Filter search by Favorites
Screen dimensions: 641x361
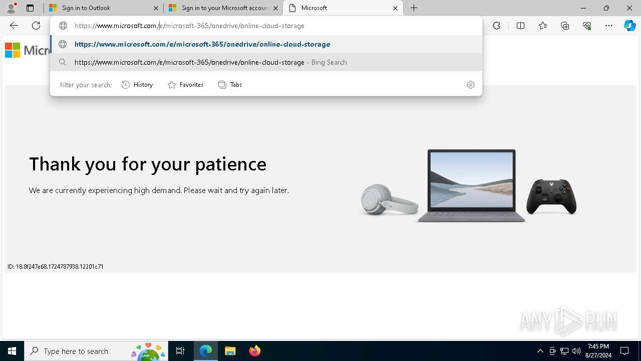(x=185, y=85)
